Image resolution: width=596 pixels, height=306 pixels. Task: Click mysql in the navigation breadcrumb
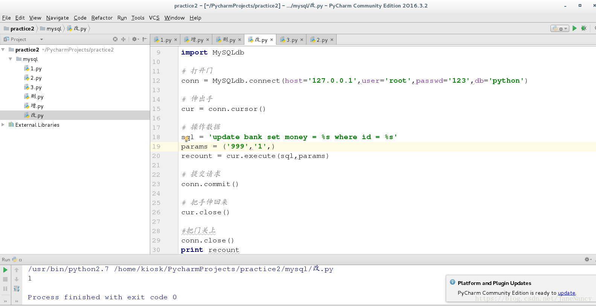51,29
